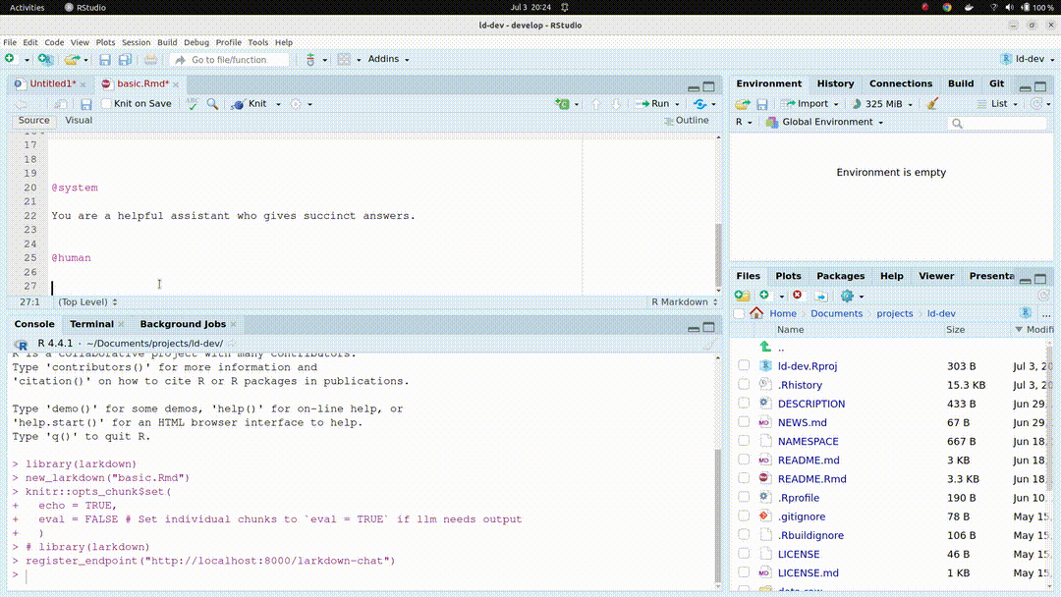
Task: Toggle the Outline panel button
Action: pyautogui.click(x=686, y=121)
